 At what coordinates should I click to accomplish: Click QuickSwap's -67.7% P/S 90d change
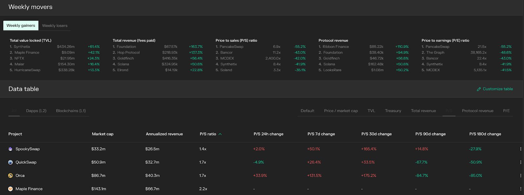[421, 162]
